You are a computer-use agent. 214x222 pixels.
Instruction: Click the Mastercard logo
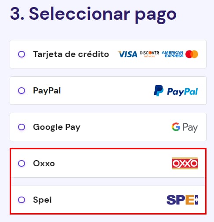coord(192,54)
